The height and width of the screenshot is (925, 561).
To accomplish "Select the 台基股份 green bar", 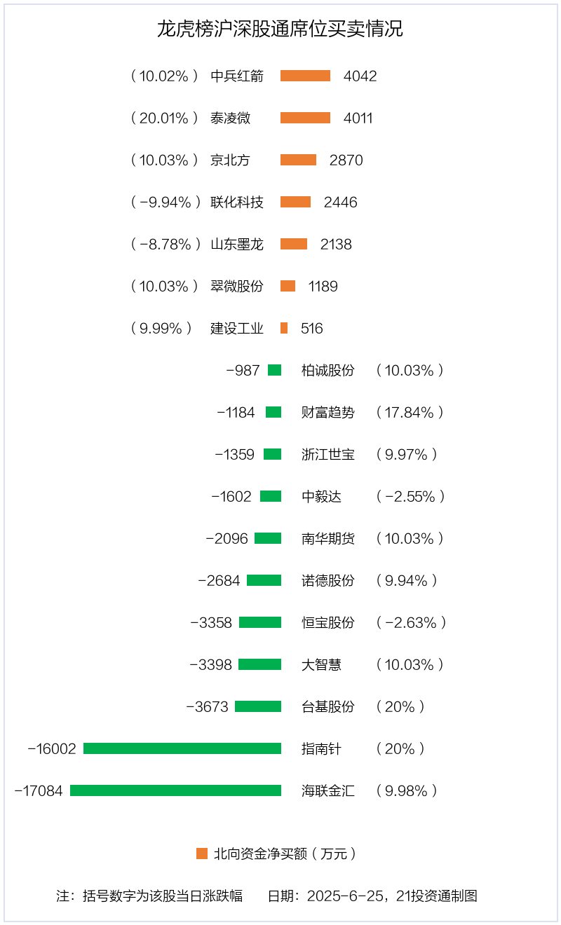I will [258, 706].
